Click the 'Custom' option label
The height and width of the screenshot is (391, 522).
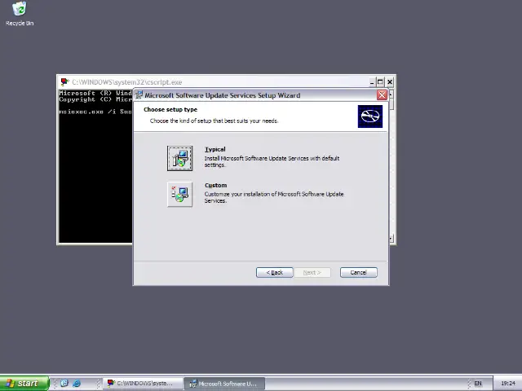click(x=215, y=185)
